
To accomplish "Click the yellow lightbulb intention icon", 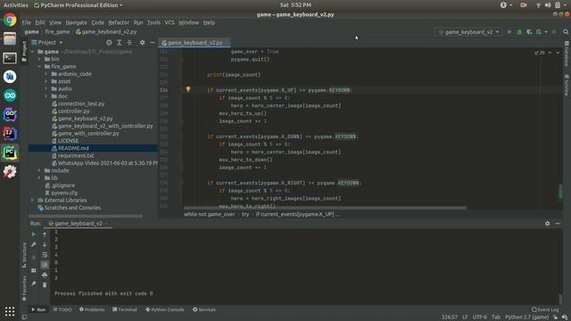I will (x=188, y=89).
